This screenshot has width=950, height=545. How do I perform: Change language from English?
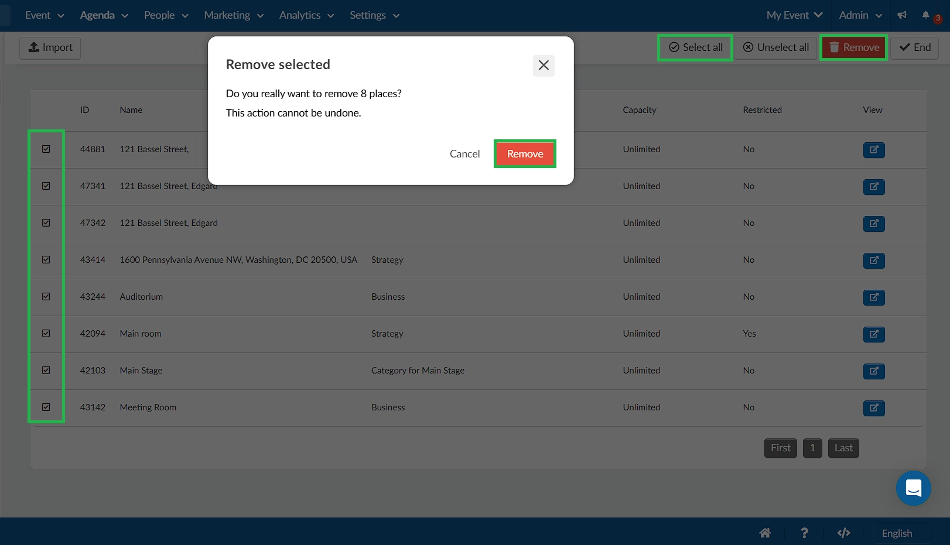tap(897, 533)
